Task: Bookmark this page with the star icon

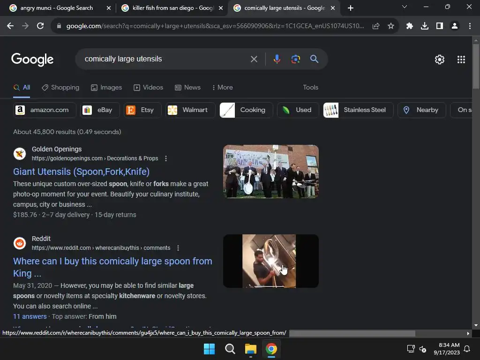Action: point(391,26)
